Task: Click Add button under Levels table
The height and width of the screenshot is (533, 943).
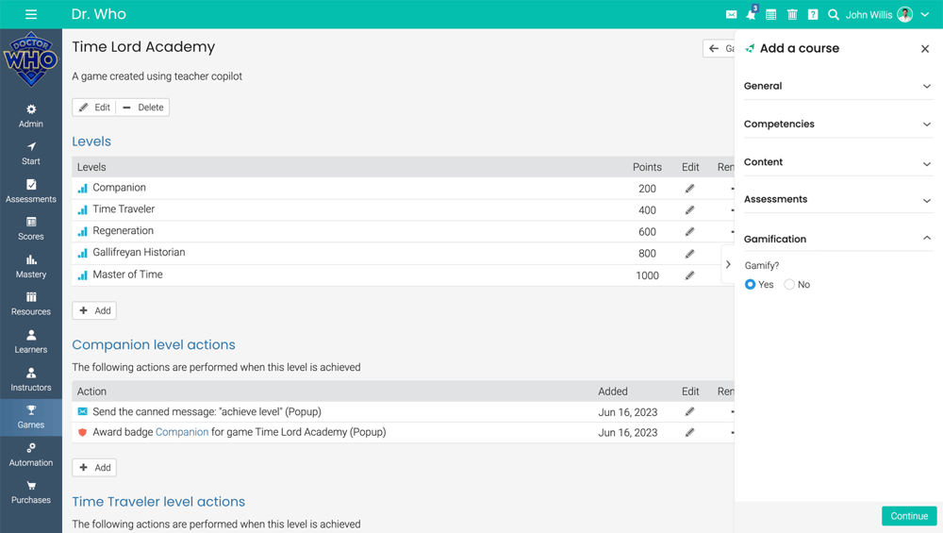Action: (x=94, y=310)
